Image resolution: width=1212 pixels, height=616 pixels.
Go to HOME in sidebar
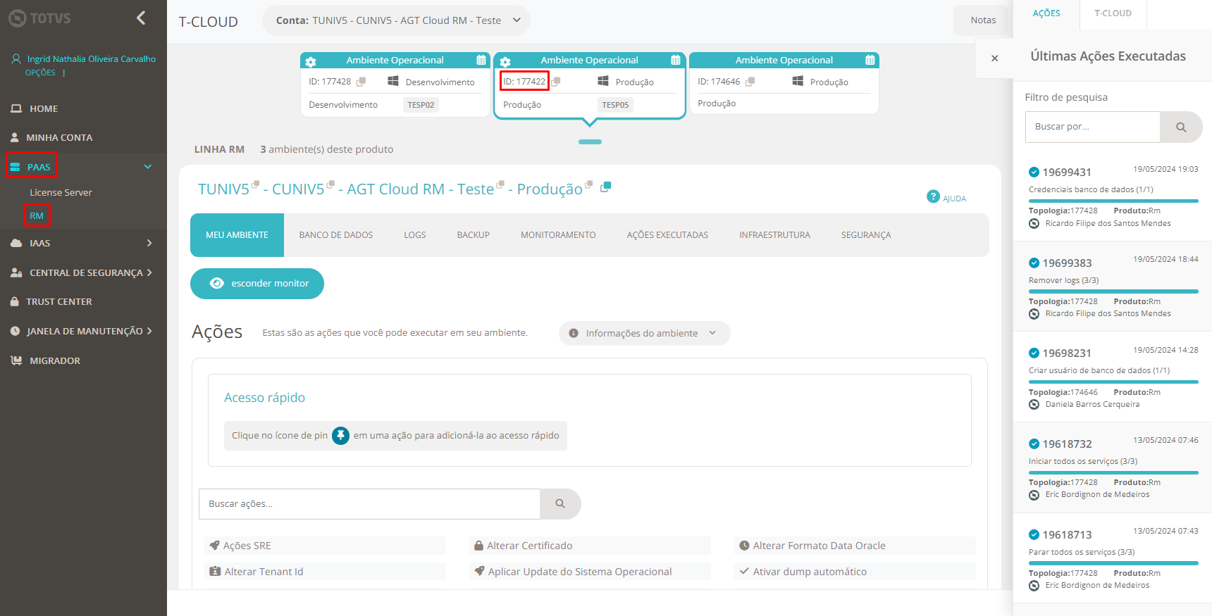pos(44,108)
